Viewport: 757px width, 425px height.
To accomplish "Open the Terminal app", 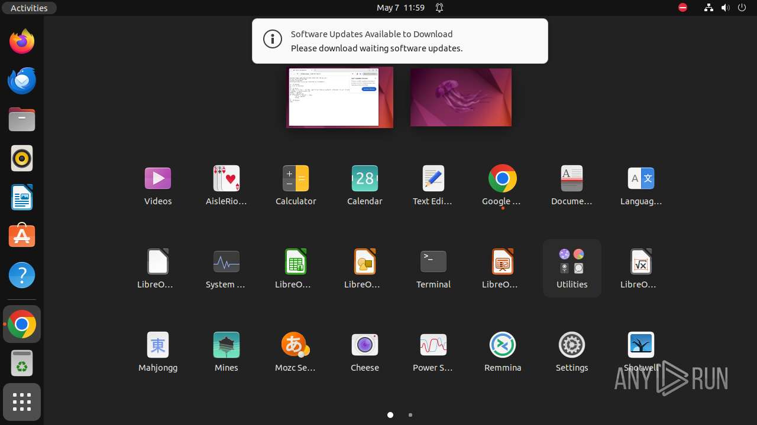I will point(434,269).
